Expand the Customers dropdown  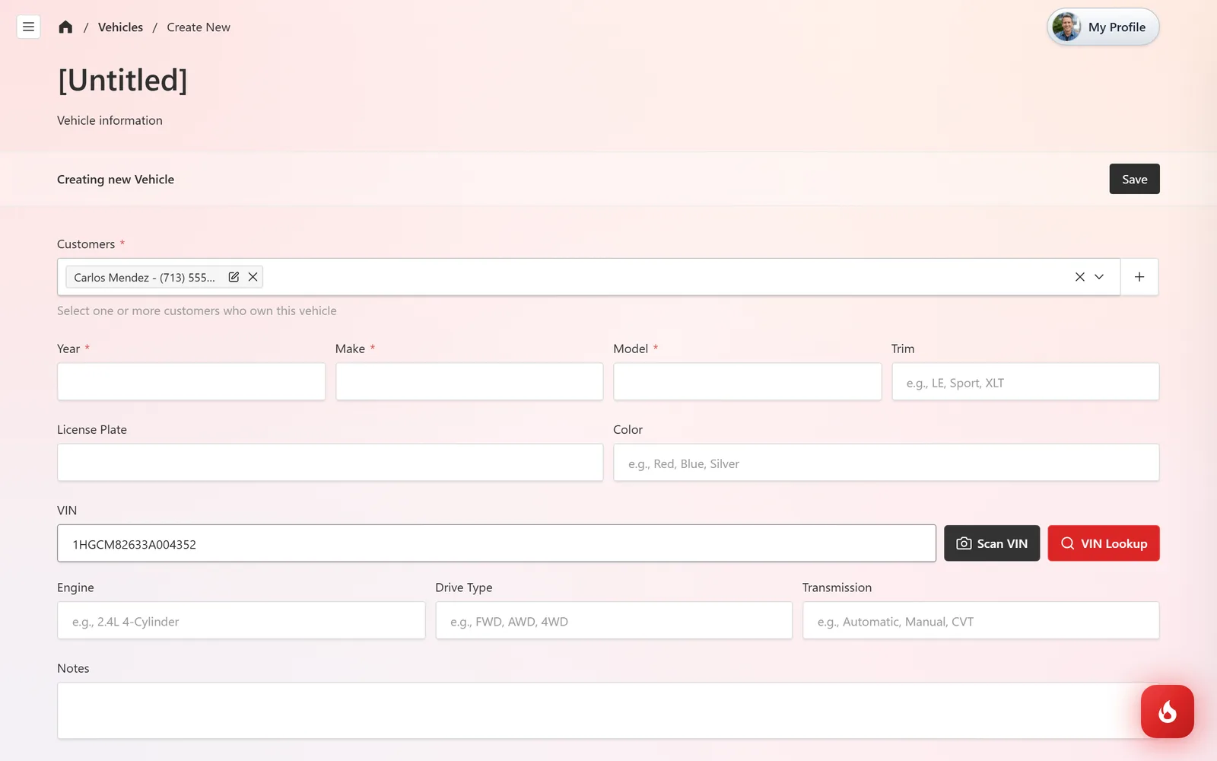[1099, 277]
